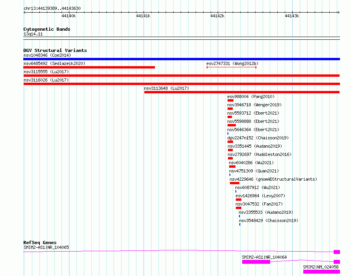Click the RefSeq Genes track title

[x=40, y=243]
